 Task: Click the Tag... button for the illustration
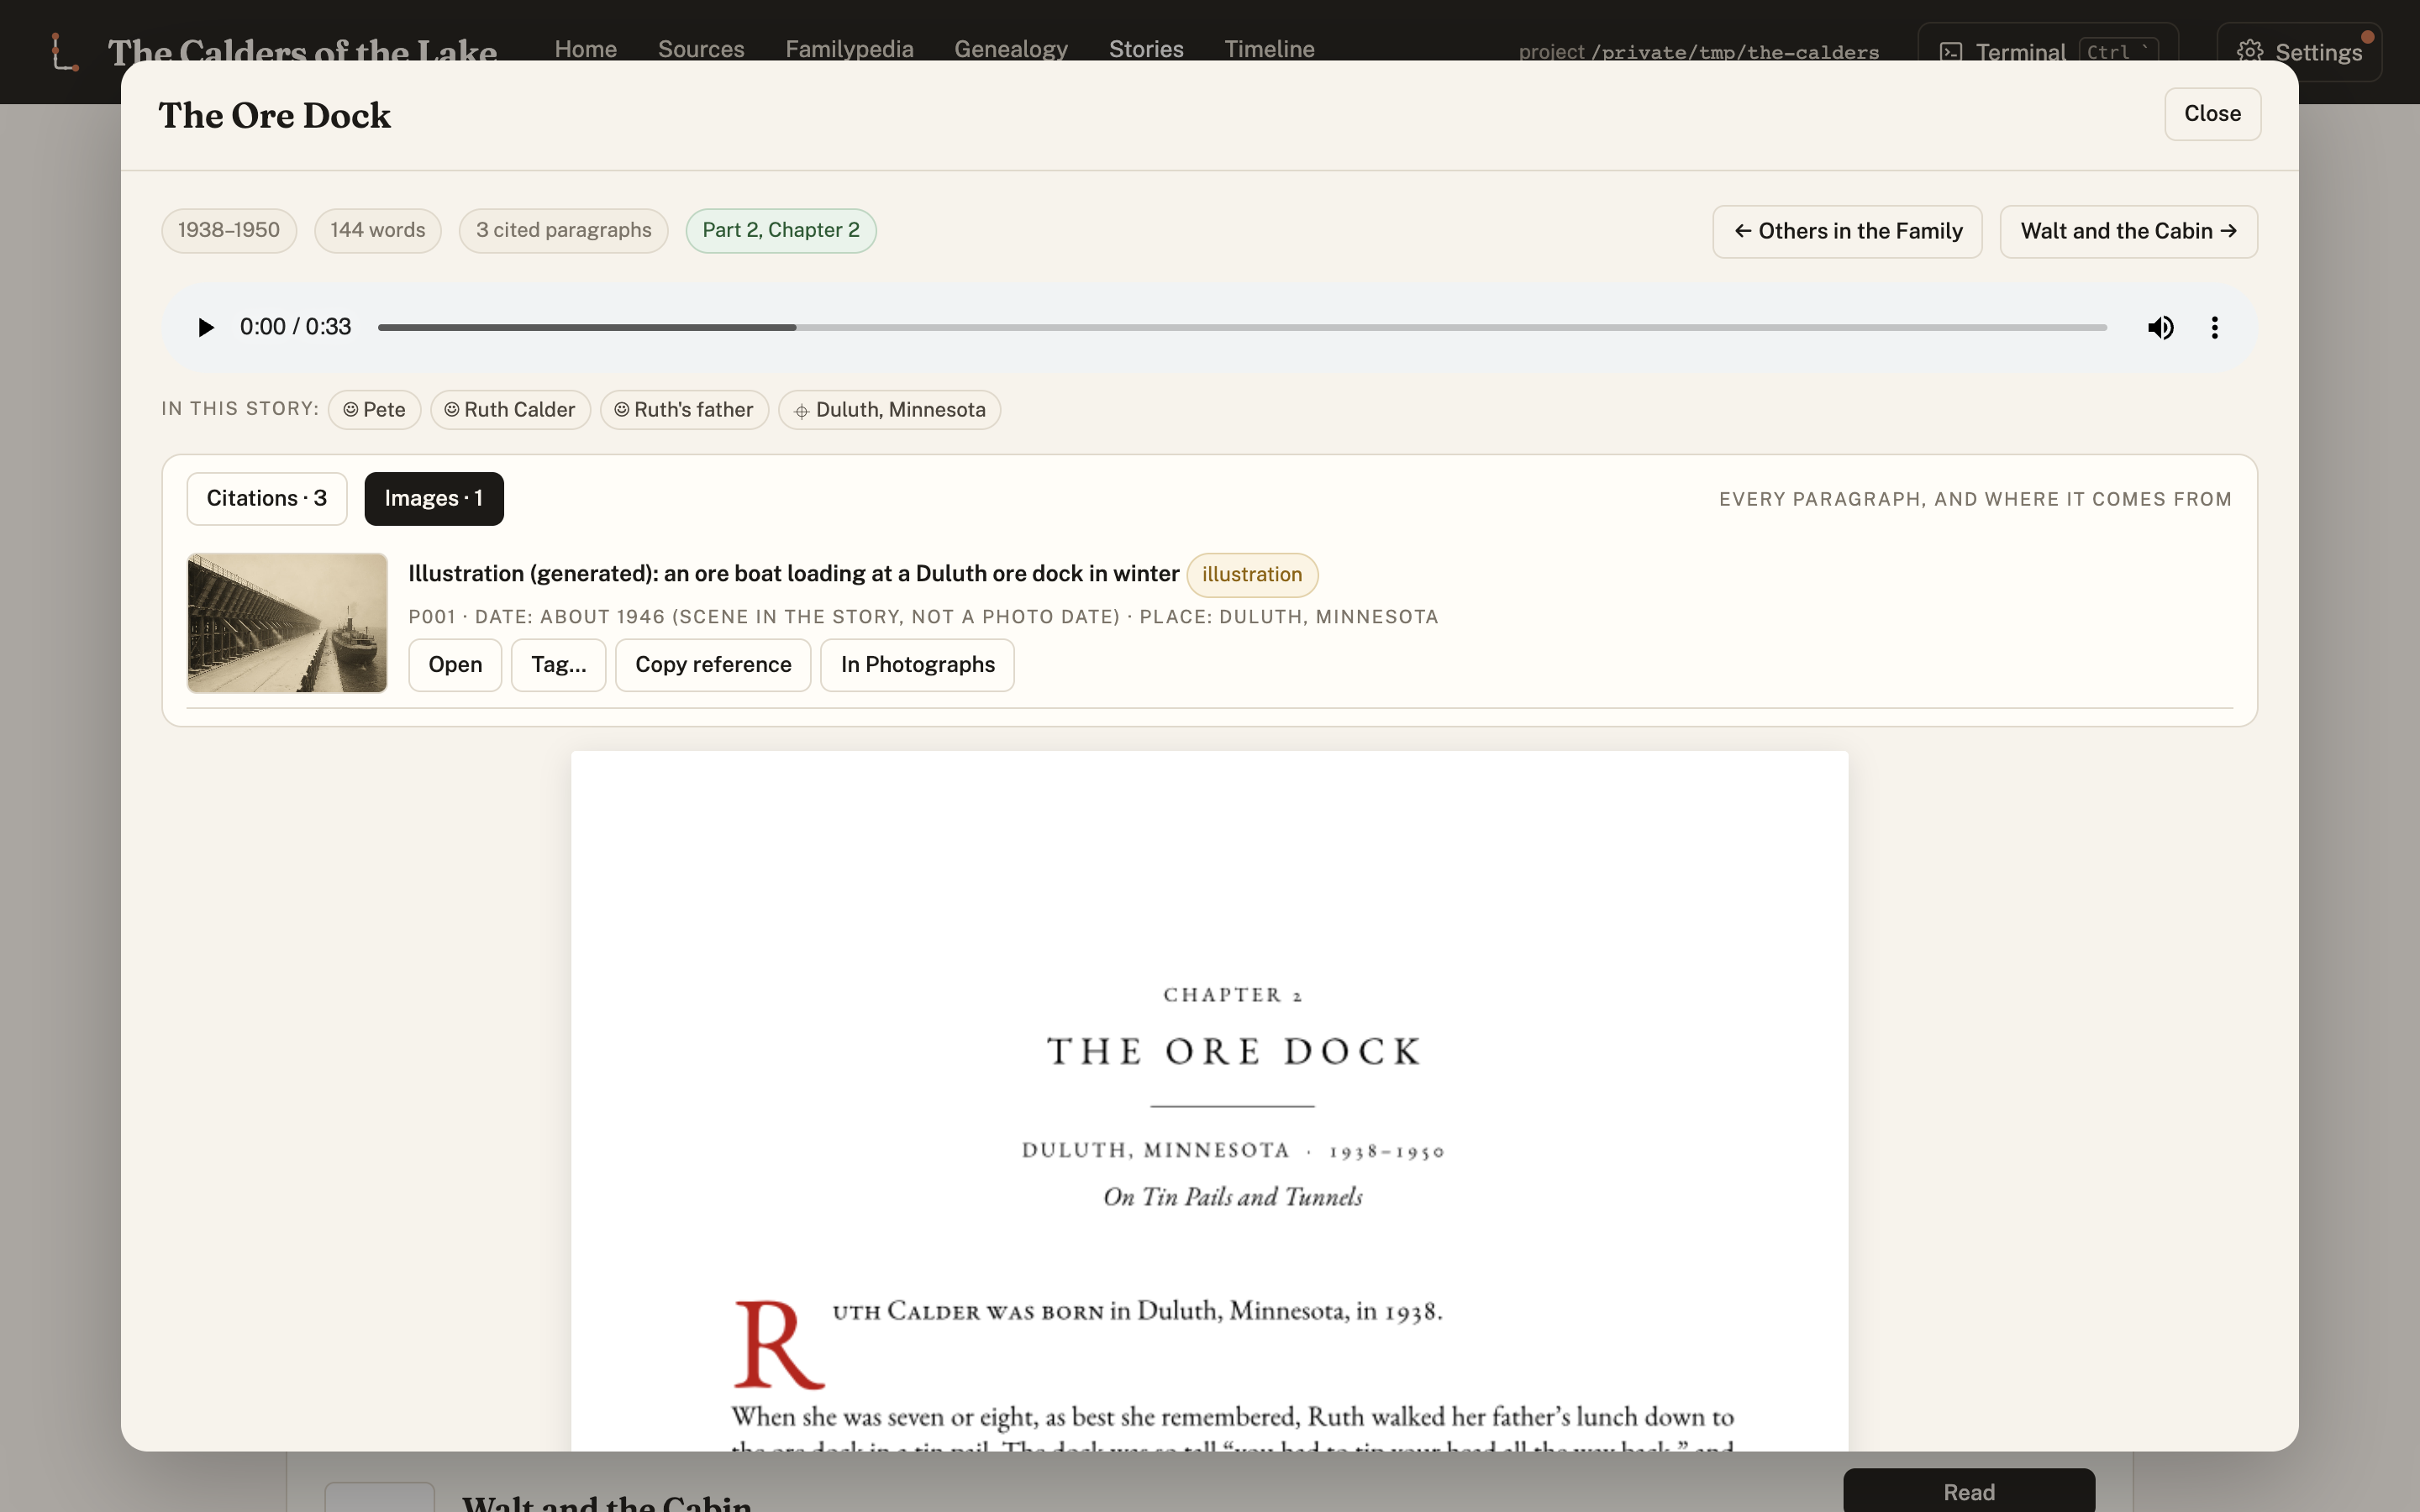pos(558,665)
